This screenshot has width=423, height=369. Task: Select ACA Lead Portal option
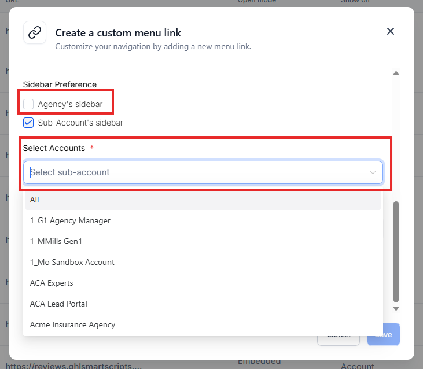pyautogui.click(x=58, y=304)
